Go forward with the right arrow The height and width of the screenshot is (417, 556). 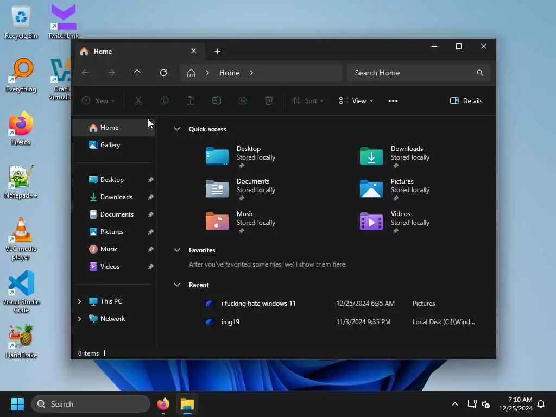pyautogui.click(x=111, y=73)
